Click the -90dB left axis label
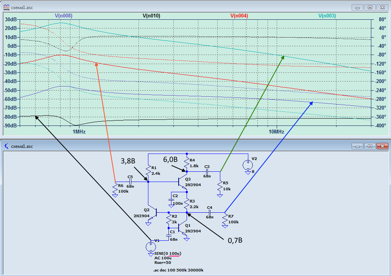This screenshot has width=391, height=276. 10,125
